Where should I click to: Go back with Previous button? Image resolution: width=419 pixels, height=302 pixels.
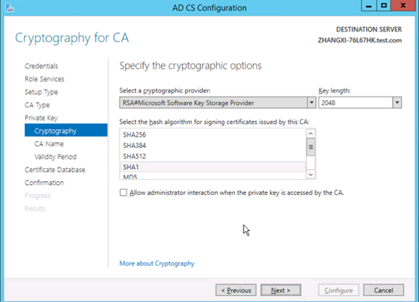236,290
